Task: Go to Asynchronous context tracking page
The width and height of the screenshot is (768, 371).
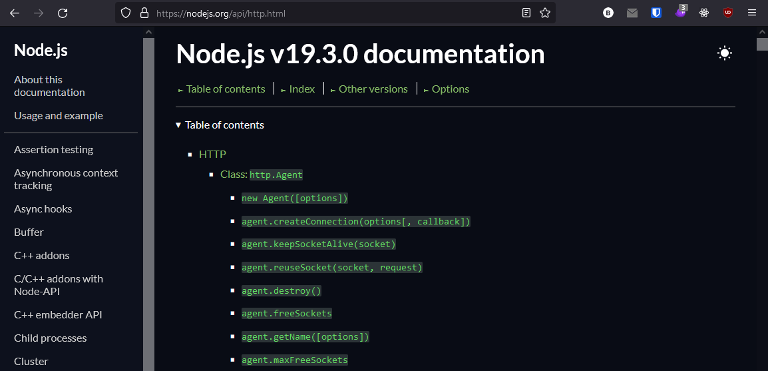Action: [66, 179]
